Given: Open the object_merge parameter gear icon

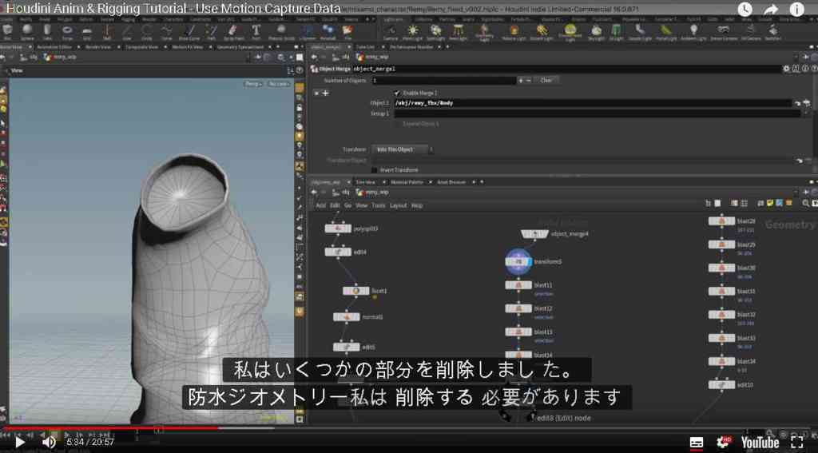Looking at the screenshot, I should pyautogui.click(x=786, y=69).
